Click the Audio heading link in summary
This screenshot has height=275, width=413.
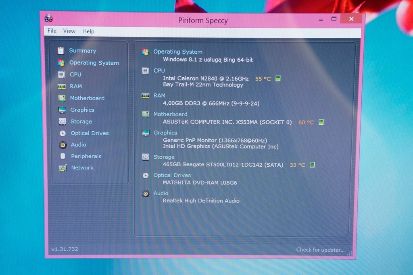click(x=161, y=193)
